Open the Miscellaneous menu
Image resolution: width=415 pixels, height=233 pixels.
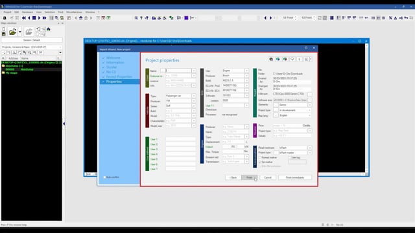tap(74, 12)
